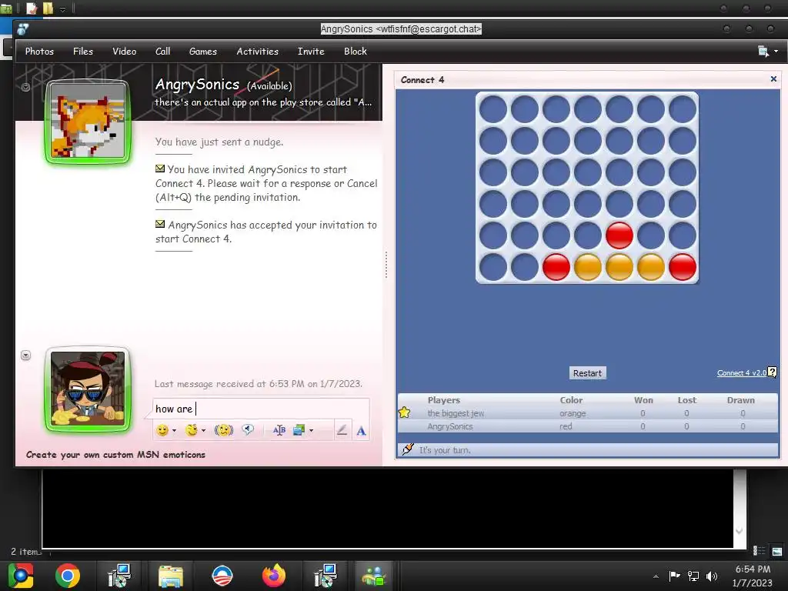
Task: Open Action Center flag tray icon
Action: [674, 576]
